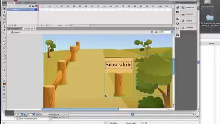220x124 pixels.
Task: Open the Color panel icon
Action: [177, 8]
